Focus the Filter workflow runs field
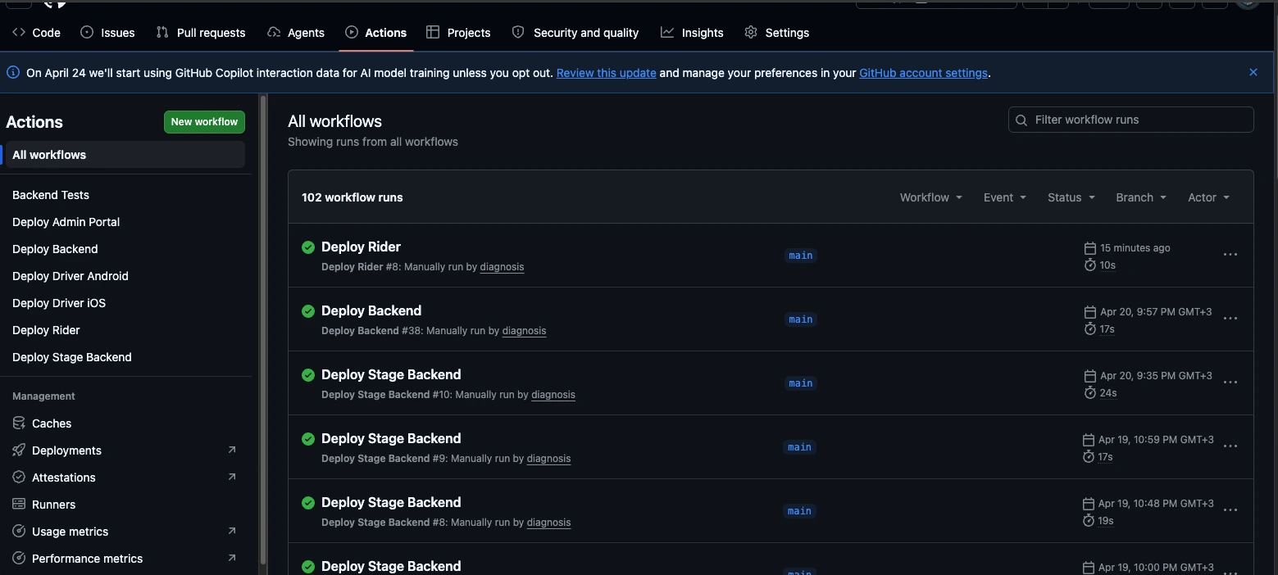Image resolution: width=1278 pixels, height=575 pixels. 1130,120
